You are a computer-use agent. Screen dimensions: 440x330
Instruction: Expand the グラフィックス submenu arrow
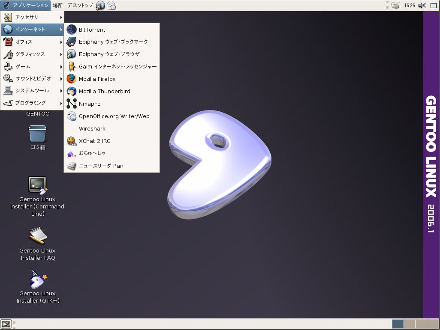pyautogui.click(x=61, y=54)
